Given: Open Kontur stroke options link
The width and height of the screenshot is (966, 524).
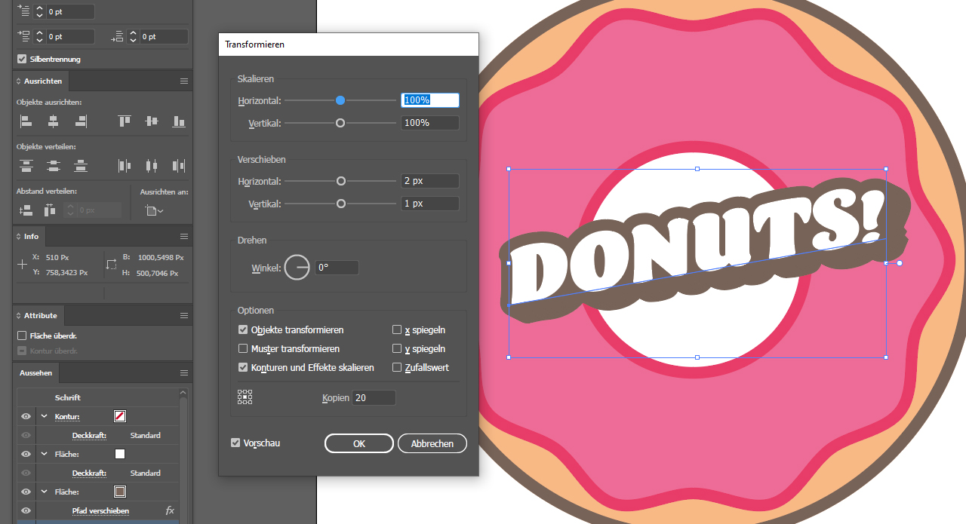Looking at the screenshot, I should (67, 416).
